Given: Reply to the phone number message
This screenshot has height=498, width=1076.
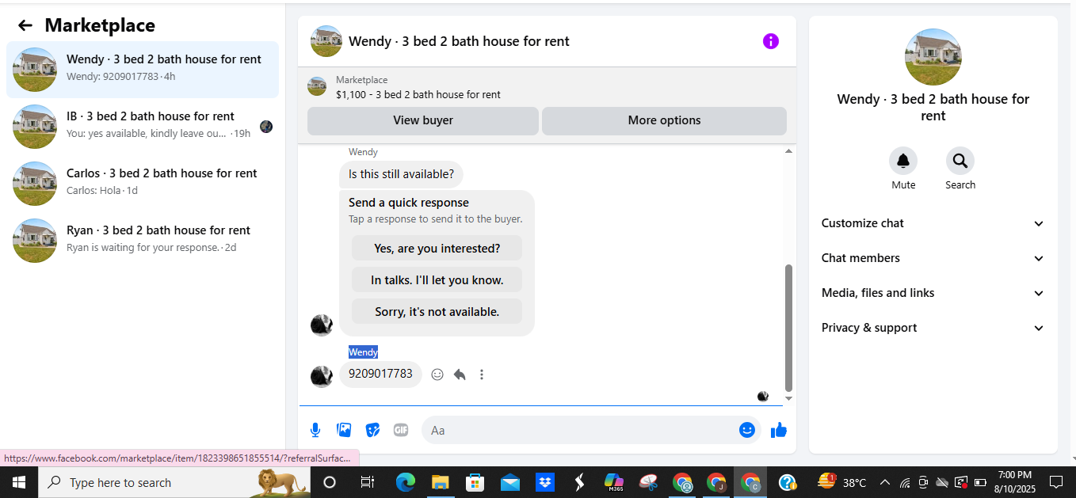Looking at the screenshot, I should [x=460, y=374].
